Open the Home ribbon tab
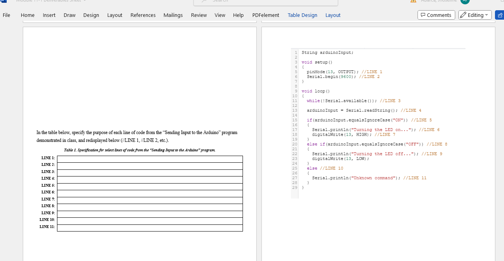The height and width of the screenshot is (261, 504). pyautogui.click(x=27, y=15)
